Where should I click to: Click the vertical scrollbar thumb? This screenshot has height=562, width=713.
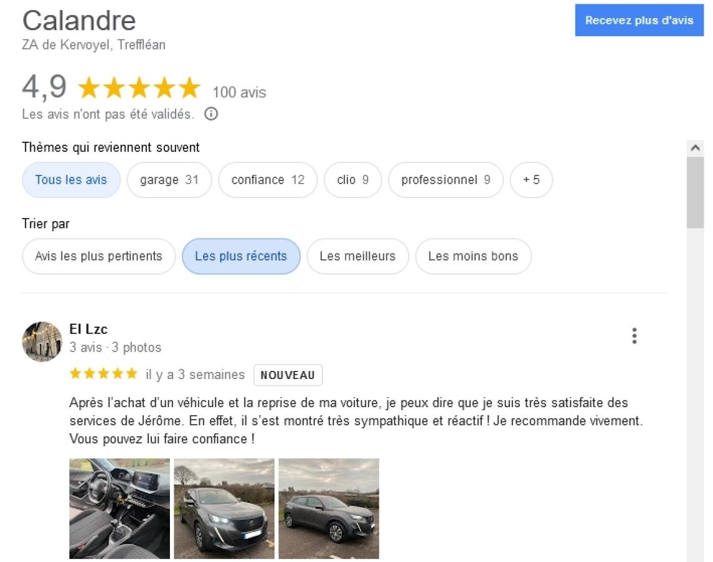pyautogui.click(x=696, y=192)
